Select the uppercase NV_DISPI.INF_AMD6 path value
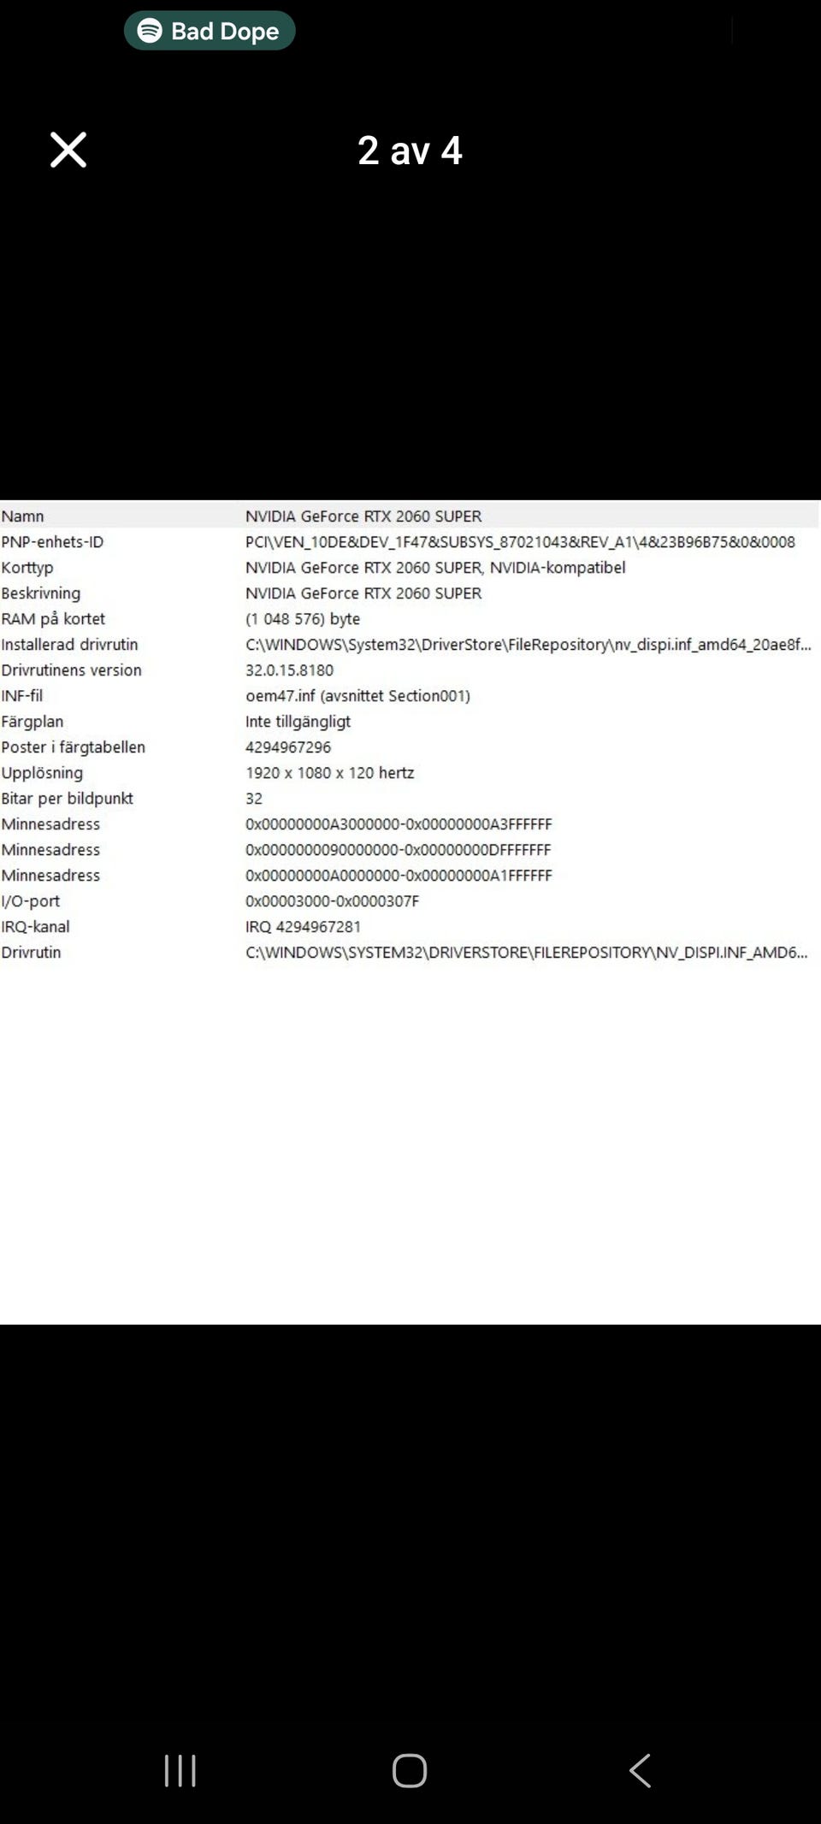The height and width of the screenshot is (1824, 821). coord(526,952)
